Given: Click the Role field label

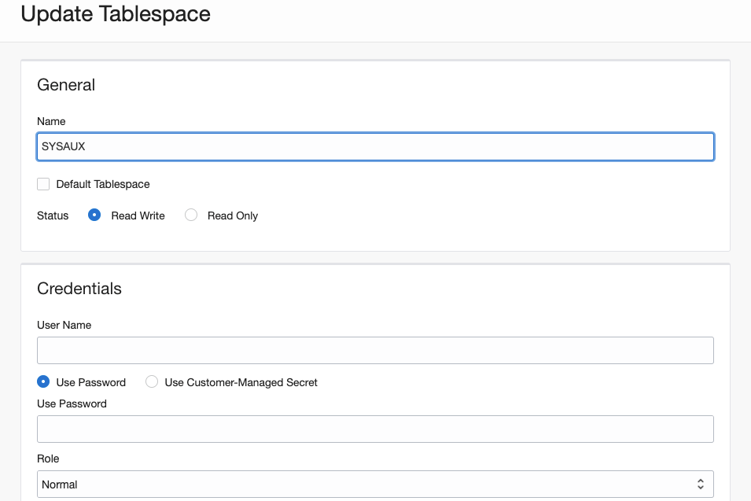Looking at the screenshot, I should coord(48,459).
